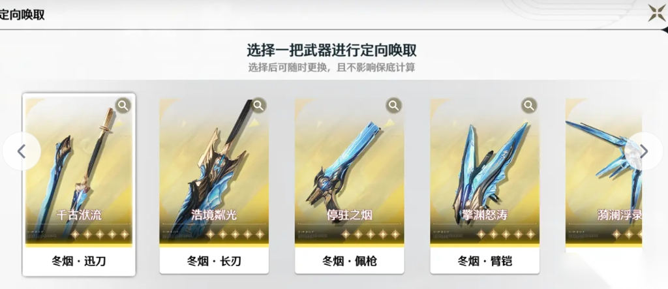Select the 冬烟·臂铠 card label
This screenshot has height=289, width=668.
pos(485,261)
